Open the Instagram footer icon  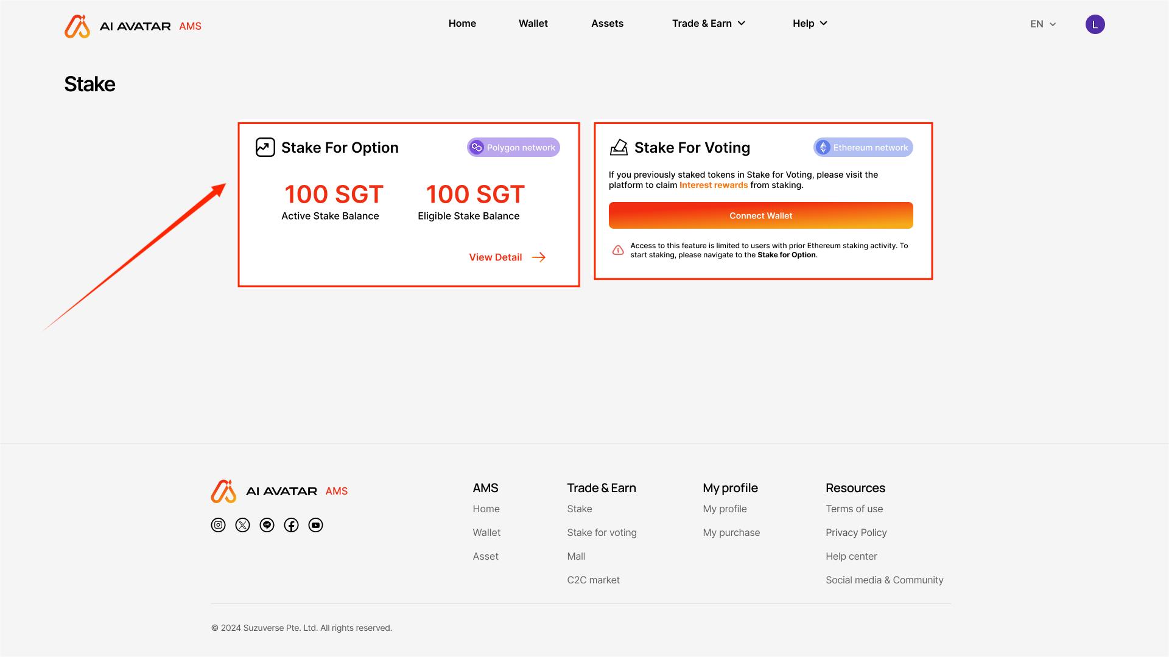pyautogui.click(x=218, y=525)
